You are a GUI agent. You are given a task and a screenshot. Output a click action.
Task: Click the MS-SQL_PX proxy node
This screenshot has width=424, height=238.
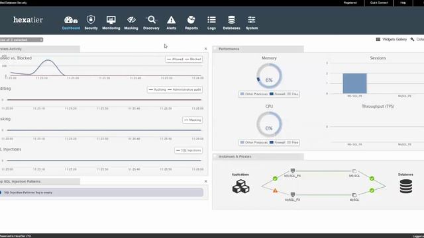point(293,171)
